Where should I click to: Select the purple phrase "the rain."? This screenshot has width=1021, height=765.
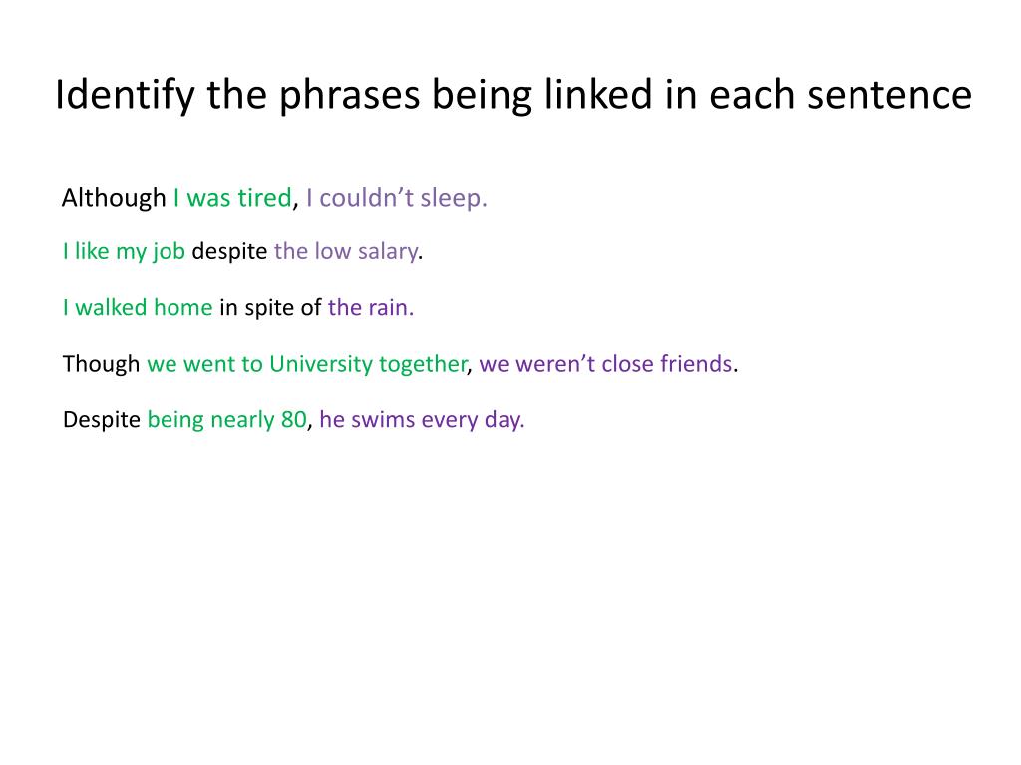[x=371, y=307]
